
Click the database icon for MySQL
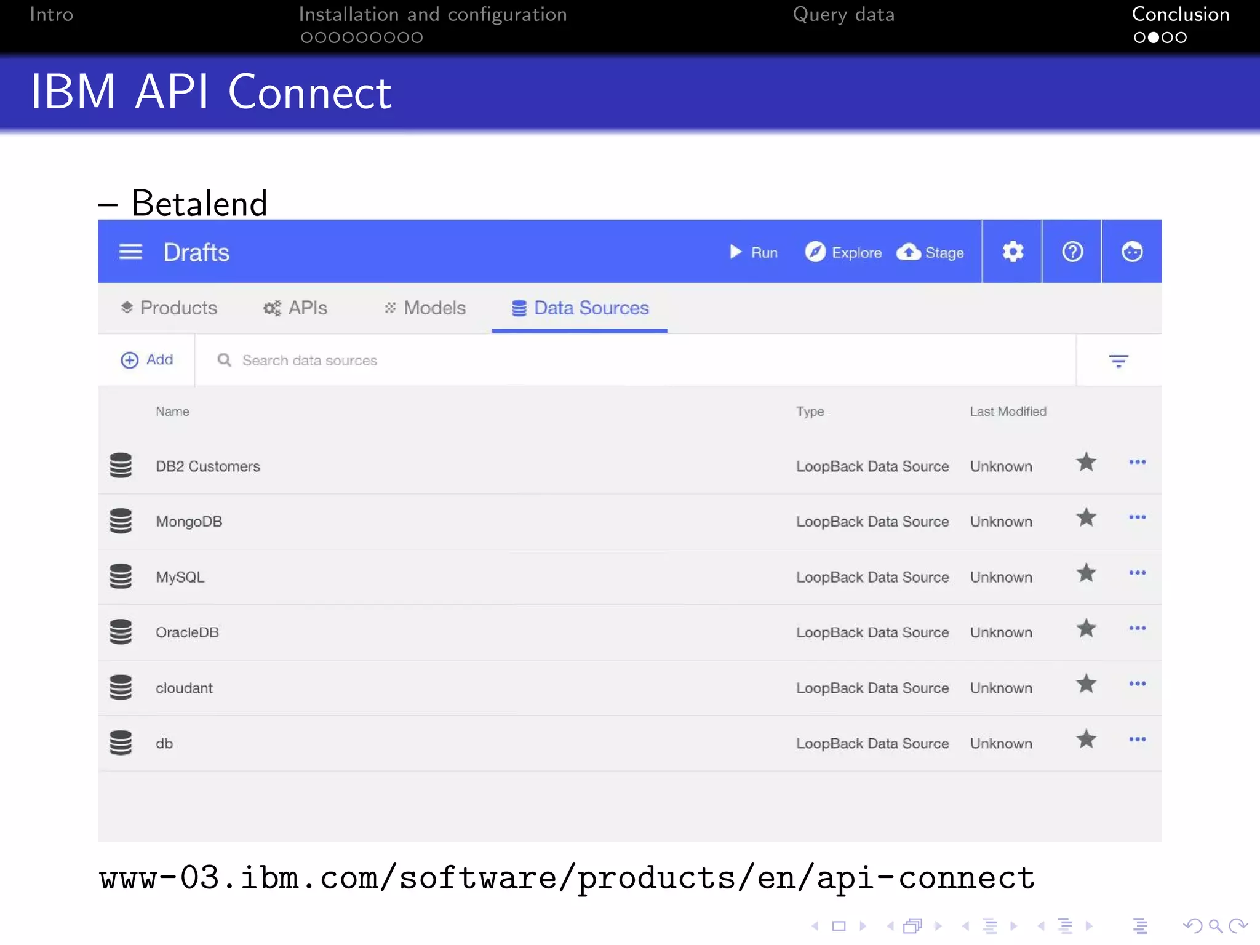pyautogui.click(x=121, y=576)
